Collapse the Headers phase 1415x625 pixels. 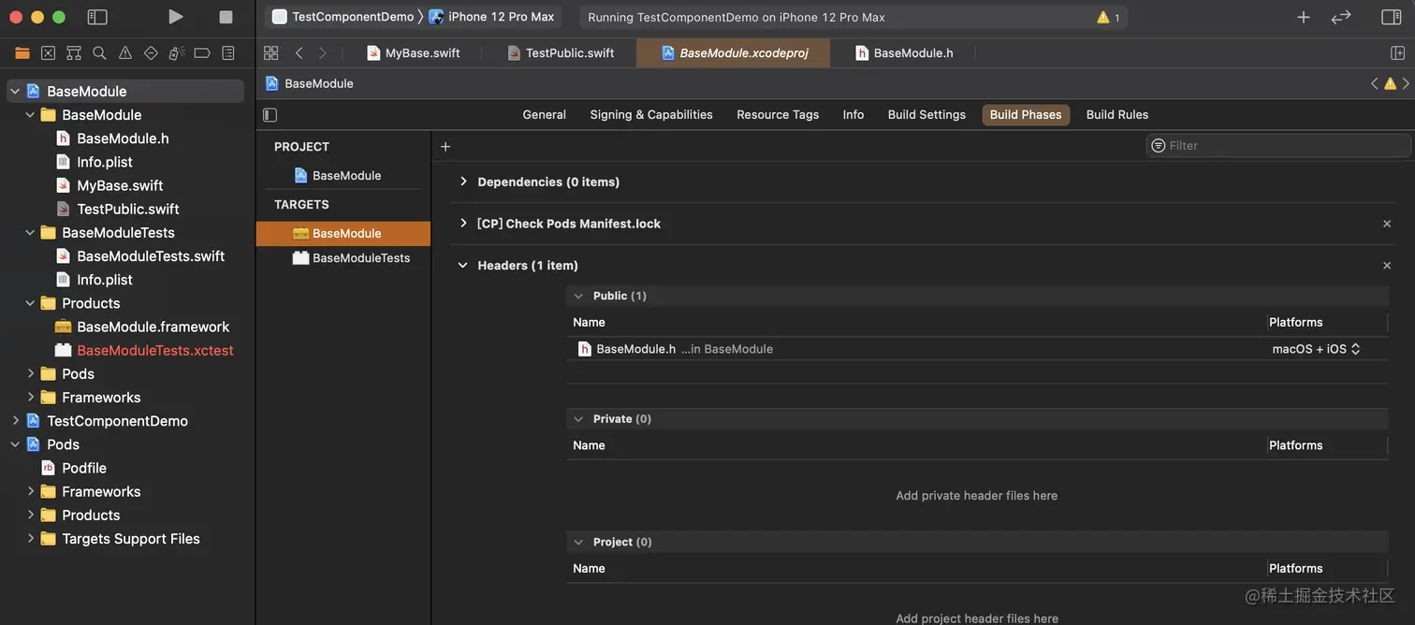tap(462, 266)
